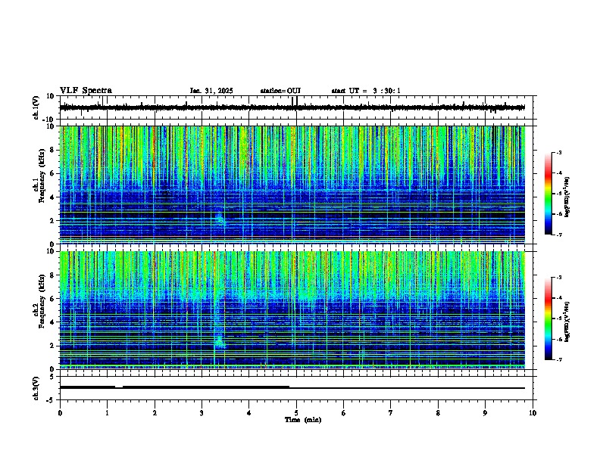This screenshot has width=600, height=463.
Task: Click time axis tick label "0"
Action: click(x=60, y=413)
